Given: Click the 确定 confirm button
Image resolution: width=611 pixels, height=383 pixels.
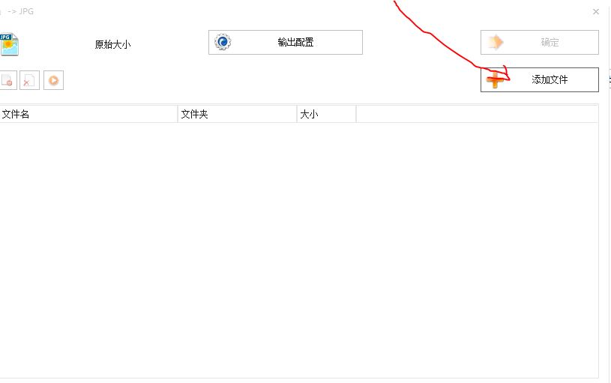Looking at the screenshot, I should click(x=539, y=42).
